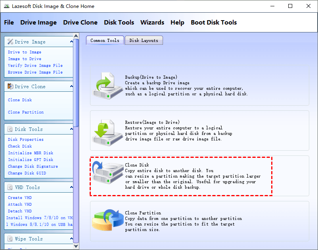Collapse the Drive Image sidebar panel
Viewport: 318px width, 250px height.
click(71, 42)
